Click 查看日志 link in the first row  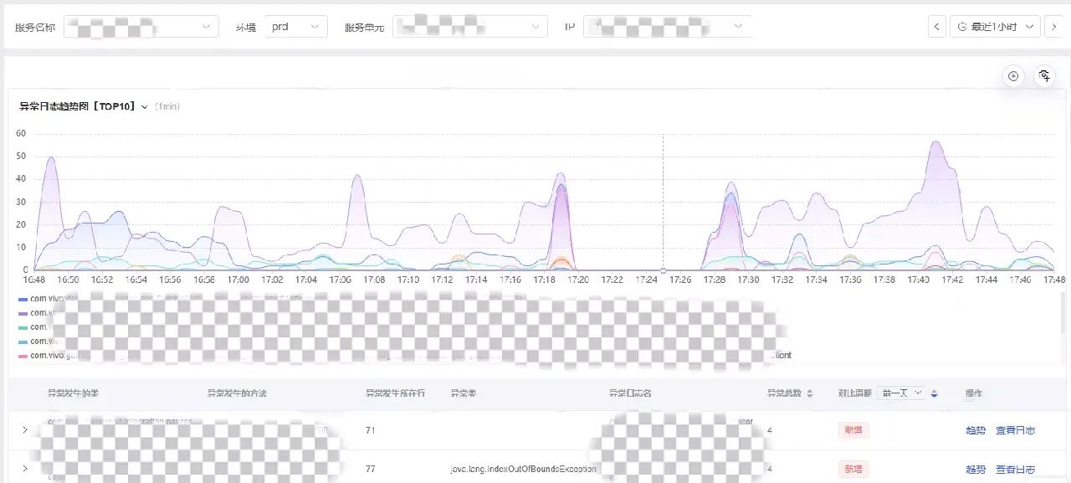1015,430
